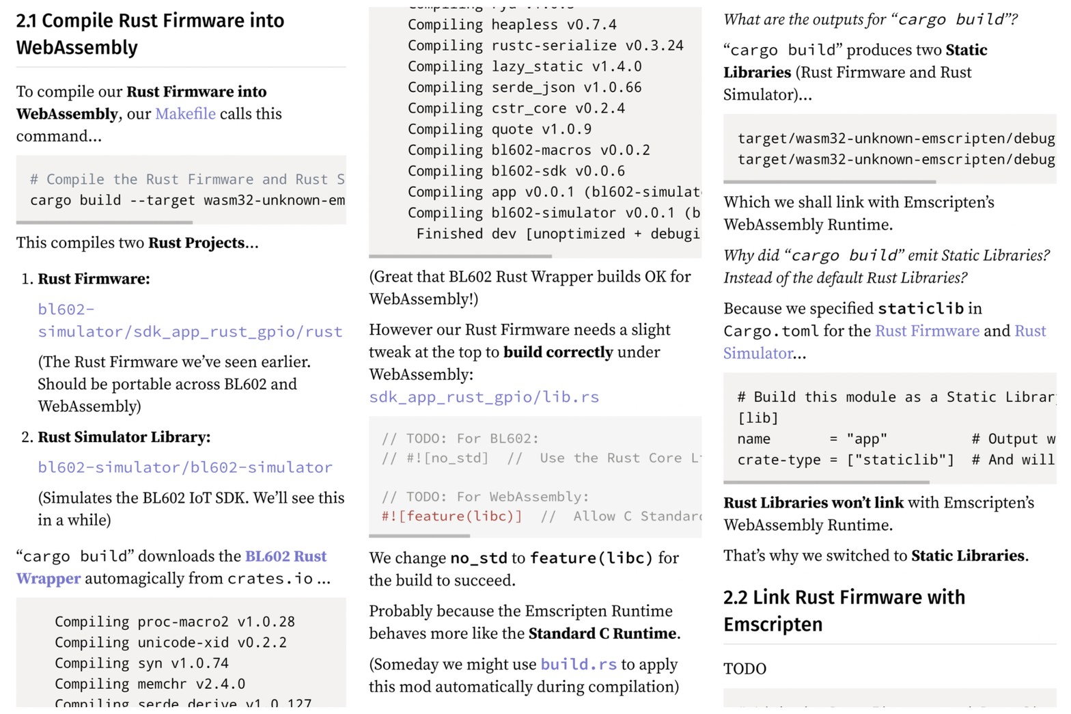Open the Makefile link
The height and width of the screenshot is (714, 1071).
[185, 113]
